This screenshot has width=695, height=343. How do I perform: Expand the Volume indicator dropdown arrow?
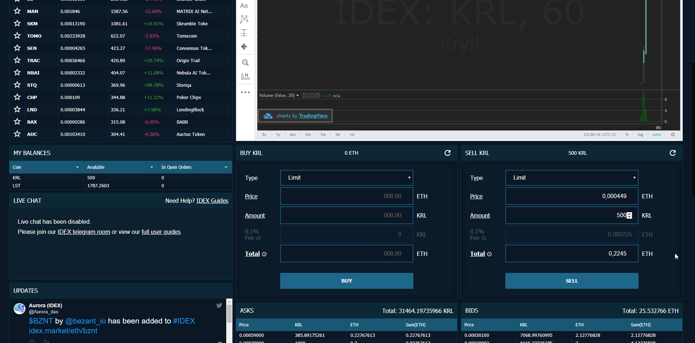pyautogui.click(x=298, y=95)
